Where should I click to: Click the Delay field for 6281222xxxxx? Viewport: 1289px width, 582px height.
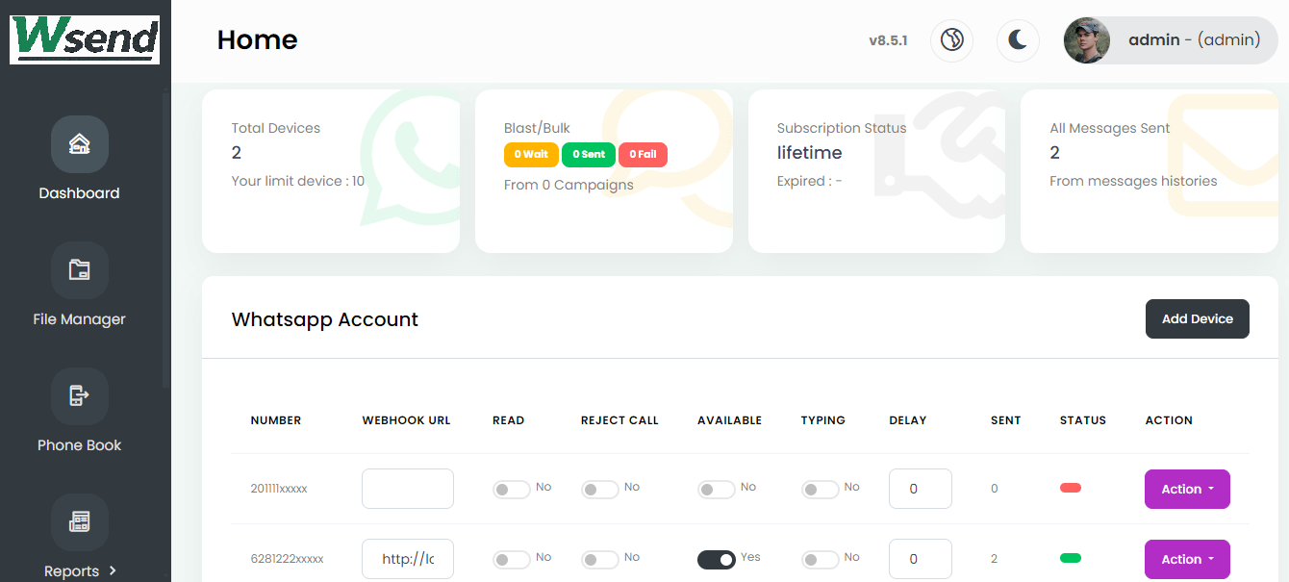tap(920, 559)
